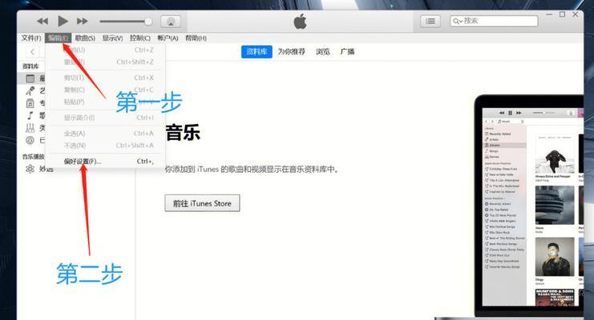The width and height of the screenshot is (594, 320).
Task: Switch to the 广播 tab
Action: (347, 51)
